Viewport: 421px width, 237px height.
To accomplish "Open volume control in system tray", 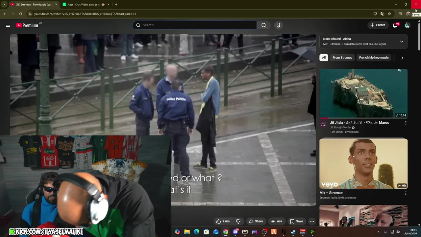I will [398, 232].
